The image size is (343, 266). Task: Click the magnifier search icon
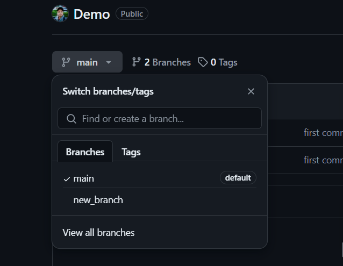(x=71, y=119)
